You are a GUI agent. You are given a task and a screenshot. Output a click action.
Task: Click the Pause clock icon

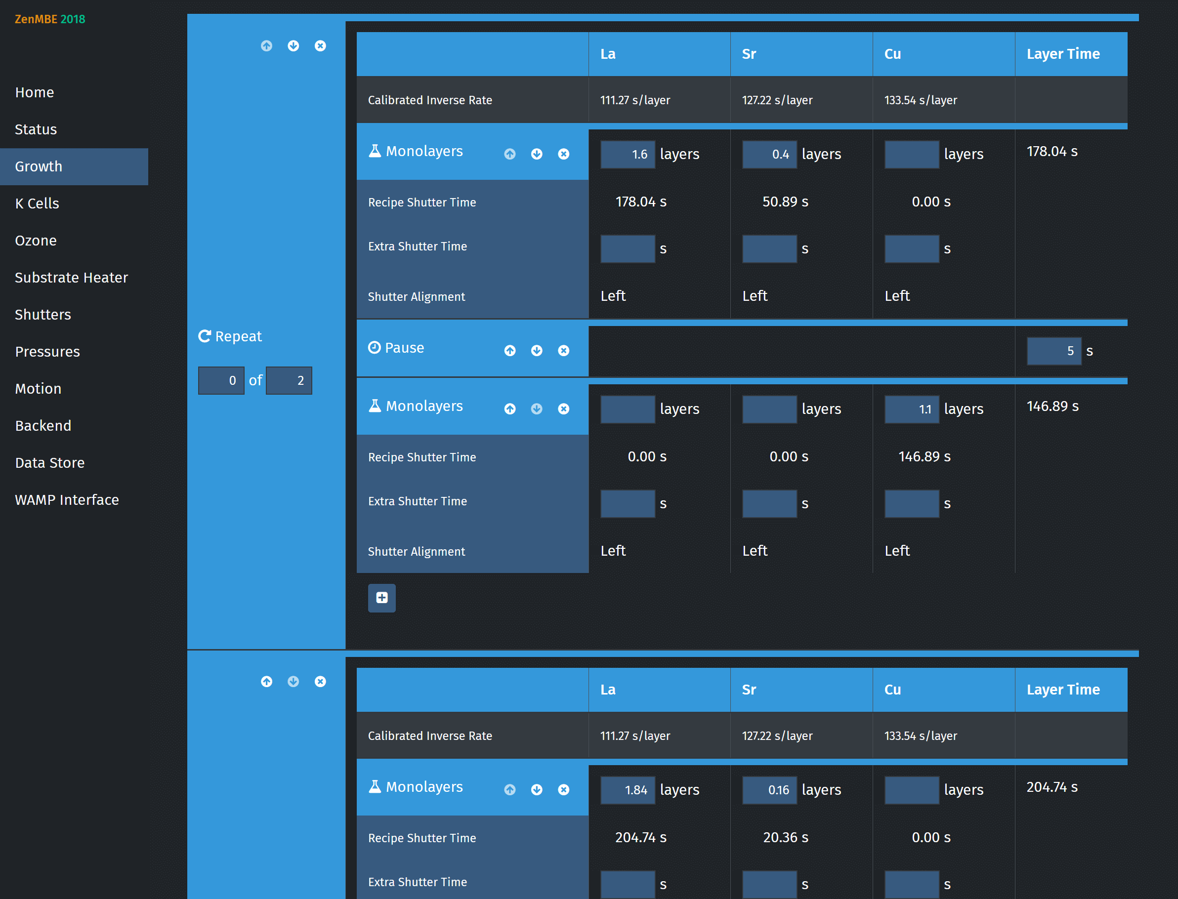375,348
